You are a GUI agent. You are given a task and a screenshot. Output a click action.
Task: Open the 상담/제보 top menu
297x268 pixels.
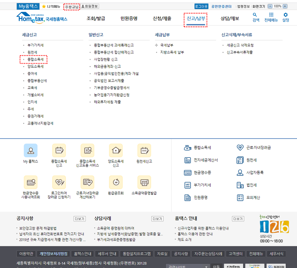coord(230,18)
